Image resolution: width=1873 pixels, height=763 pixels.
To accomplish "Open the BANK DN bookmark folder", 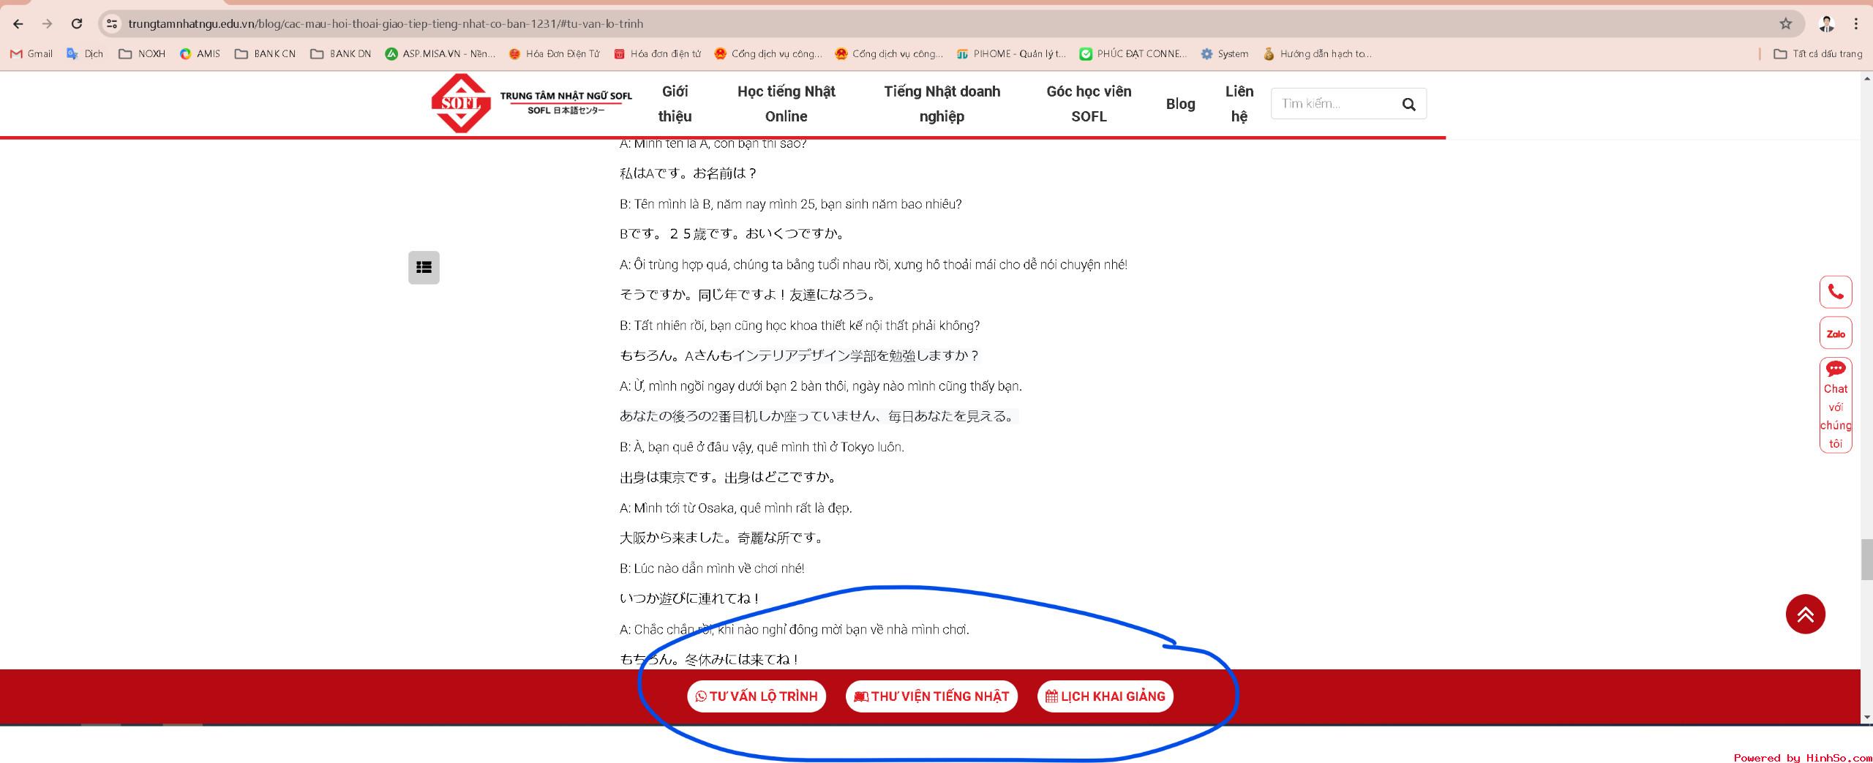I will click(x=341, y=53).
